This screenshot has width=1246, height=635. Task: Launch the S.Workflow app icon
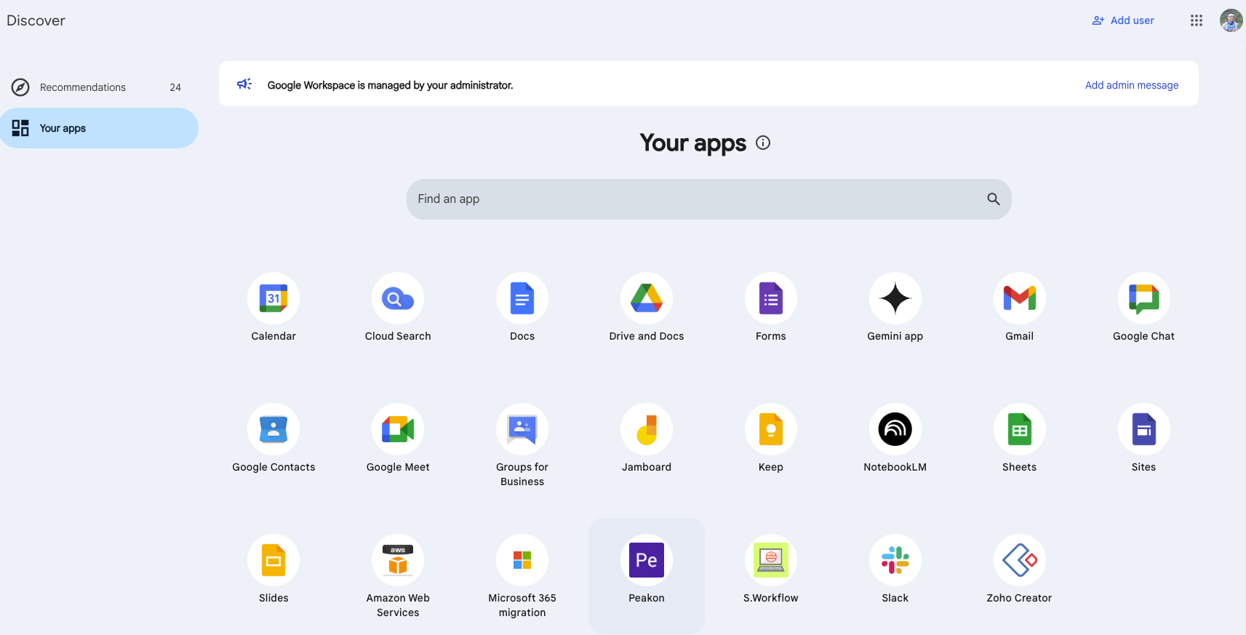771,560
